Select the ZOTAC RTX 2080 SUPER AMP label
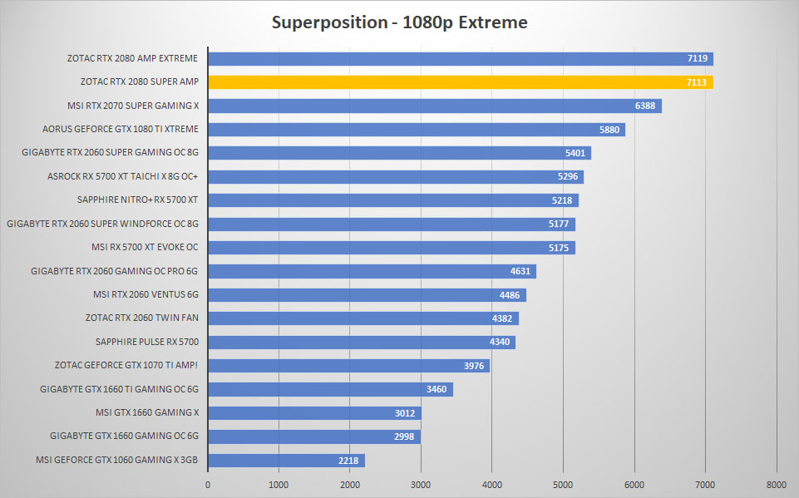 140,81
